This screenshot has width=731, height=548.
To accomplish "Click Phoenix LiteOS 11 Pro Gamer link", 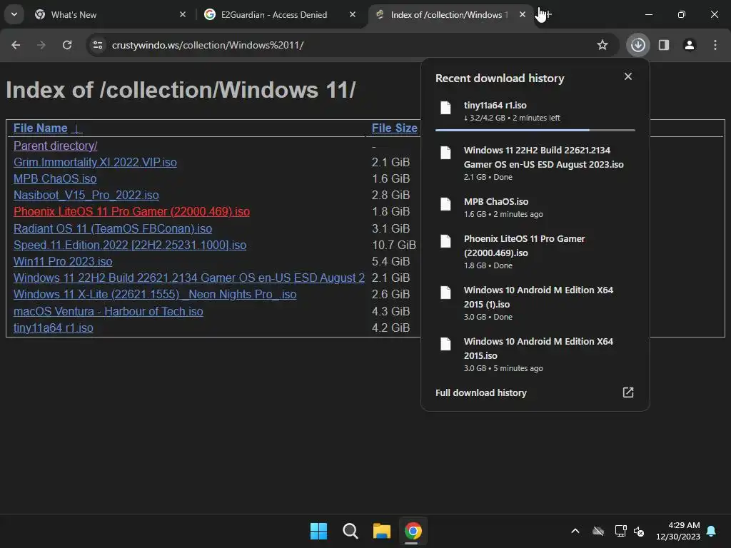I will (131, 211).
